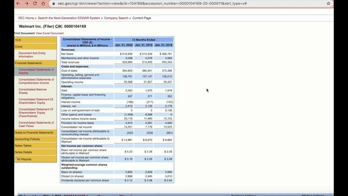Viewport: 348px width, 196px height.
Task: Click the Walmart Inc. CIK abbreviation
Action: click(x=58, y=27)
